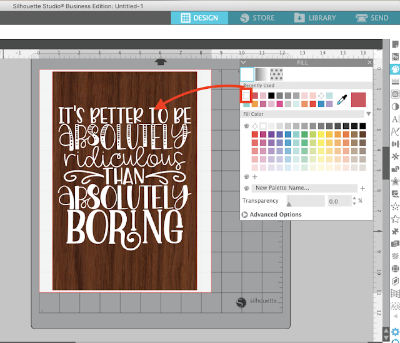
Task: Open the Offset star panel icon
Action: 395,182
